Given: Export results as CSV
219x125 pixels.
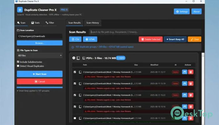Looking at the screenshot, I should click(x=75, y=39).
